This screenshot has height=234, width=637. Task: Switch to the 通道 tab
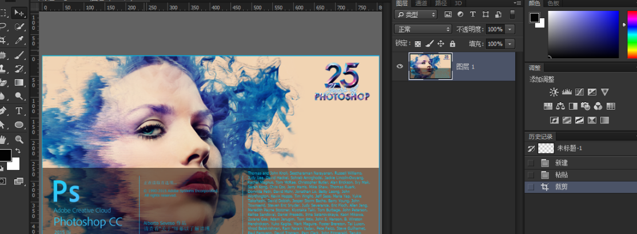pyautogui.click(x=421, y=3)
